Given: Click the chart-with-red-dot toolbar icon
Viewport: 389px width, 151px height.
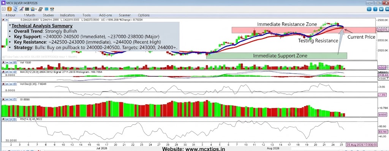Looking at the screenshot, I should coord(21,9).
